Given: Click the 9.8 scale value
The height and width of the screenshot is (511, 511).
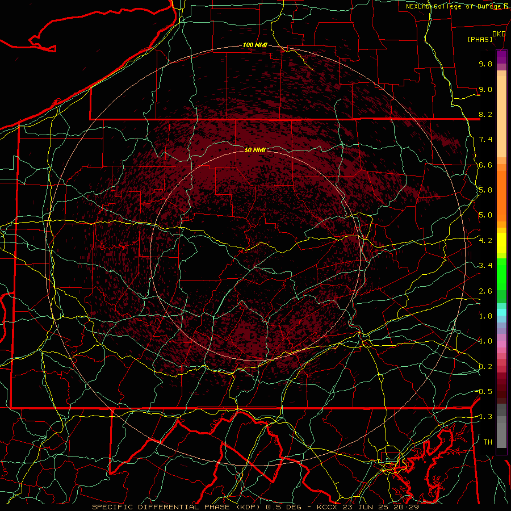Looking at the screenshot, I should [x=485, y=64].
